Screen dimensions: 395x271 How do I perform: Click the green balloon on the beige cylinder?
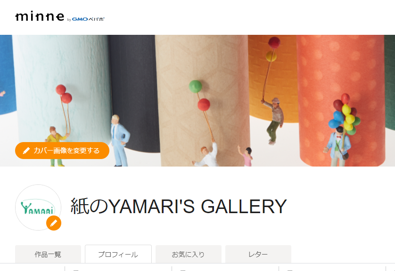[x=196, y=86]
